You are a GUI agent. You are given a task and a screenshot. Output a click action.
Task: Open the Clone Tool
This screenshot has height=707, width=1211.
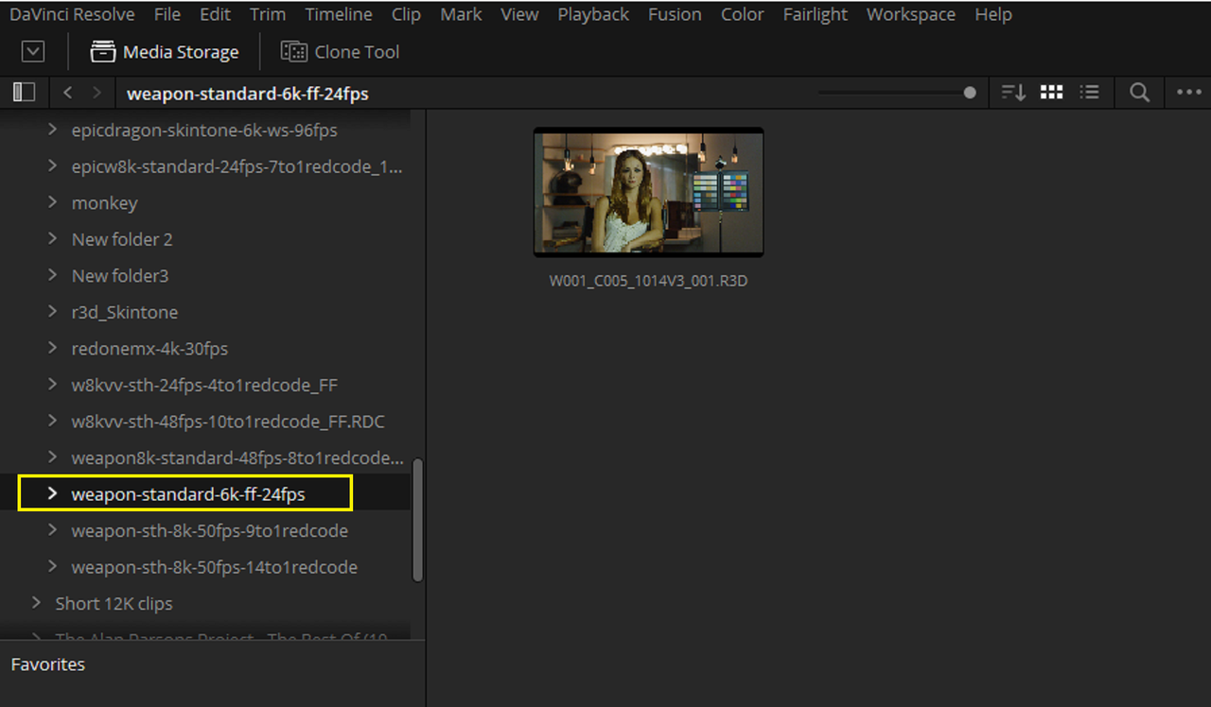341,52
